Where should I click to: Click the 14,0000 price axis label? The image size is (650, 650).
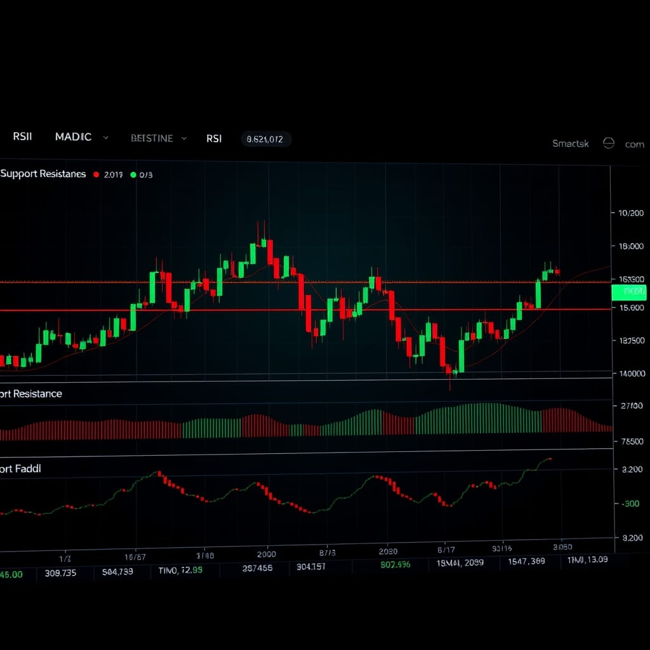[632, 373]
